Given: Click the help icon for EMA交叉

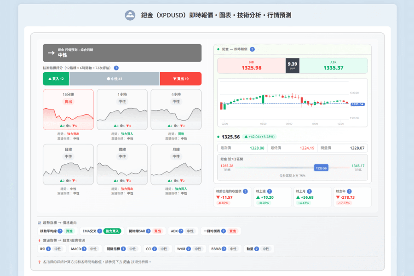Looking at the screenshot, I should click(99, 231).
